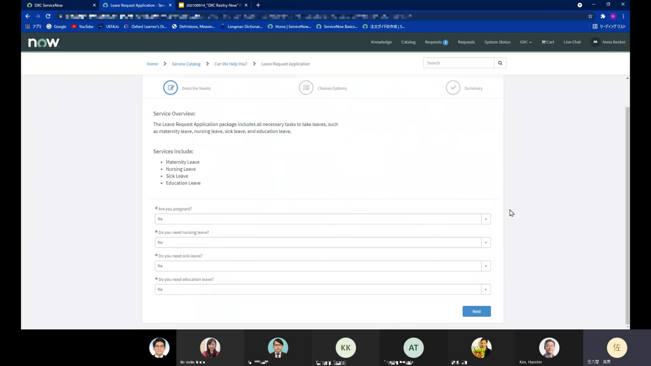Click the ServiceNow logo
This screenshot has width=651, height=366.
click(x=44, y=43)
